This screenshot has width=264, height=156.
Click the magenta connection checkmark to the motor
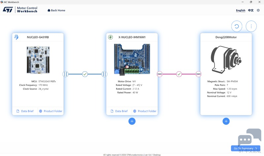click(179, 74)
